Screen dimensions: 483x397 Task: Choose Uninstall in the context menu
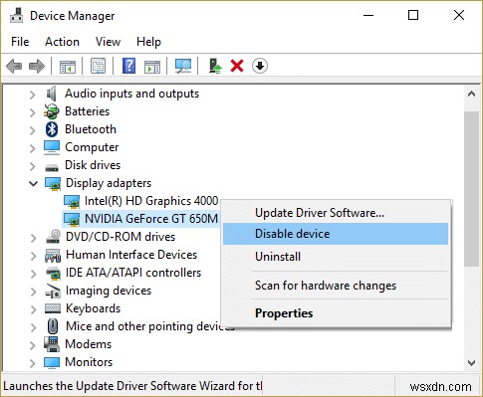[x=336, y=257]
